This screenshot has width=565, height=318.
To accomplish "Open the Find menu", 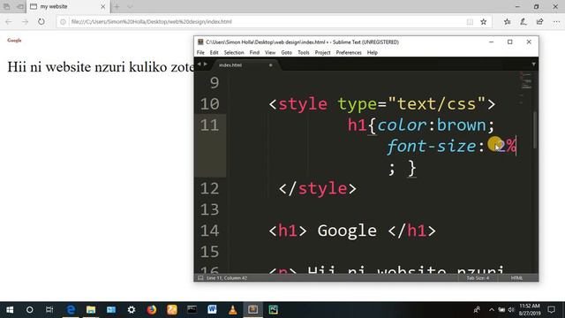I will tap(254, 53).
